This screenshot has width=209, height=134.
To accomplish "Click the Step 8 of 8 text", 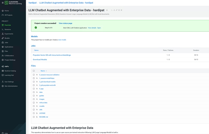I will [x=49, y=28].
